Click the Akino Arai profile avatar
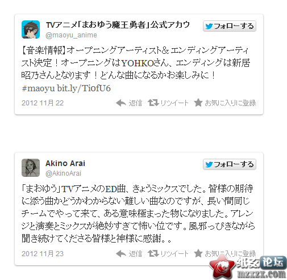The height and width of the screenshot is (280, 287). pos(31,168)
